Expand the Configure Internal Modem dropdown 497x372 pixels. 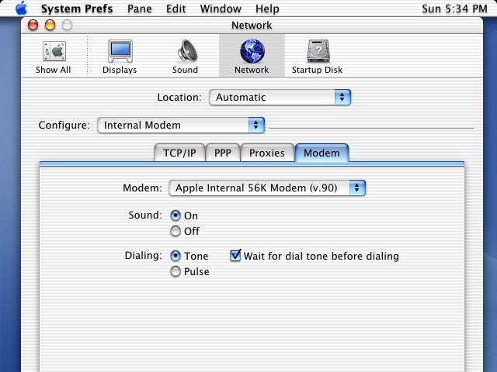pos(181,126)
